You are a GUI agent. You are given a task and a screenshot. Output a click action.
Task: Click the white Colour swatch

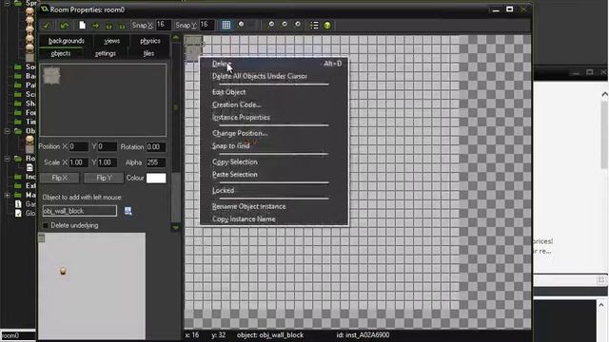[156, 178]
